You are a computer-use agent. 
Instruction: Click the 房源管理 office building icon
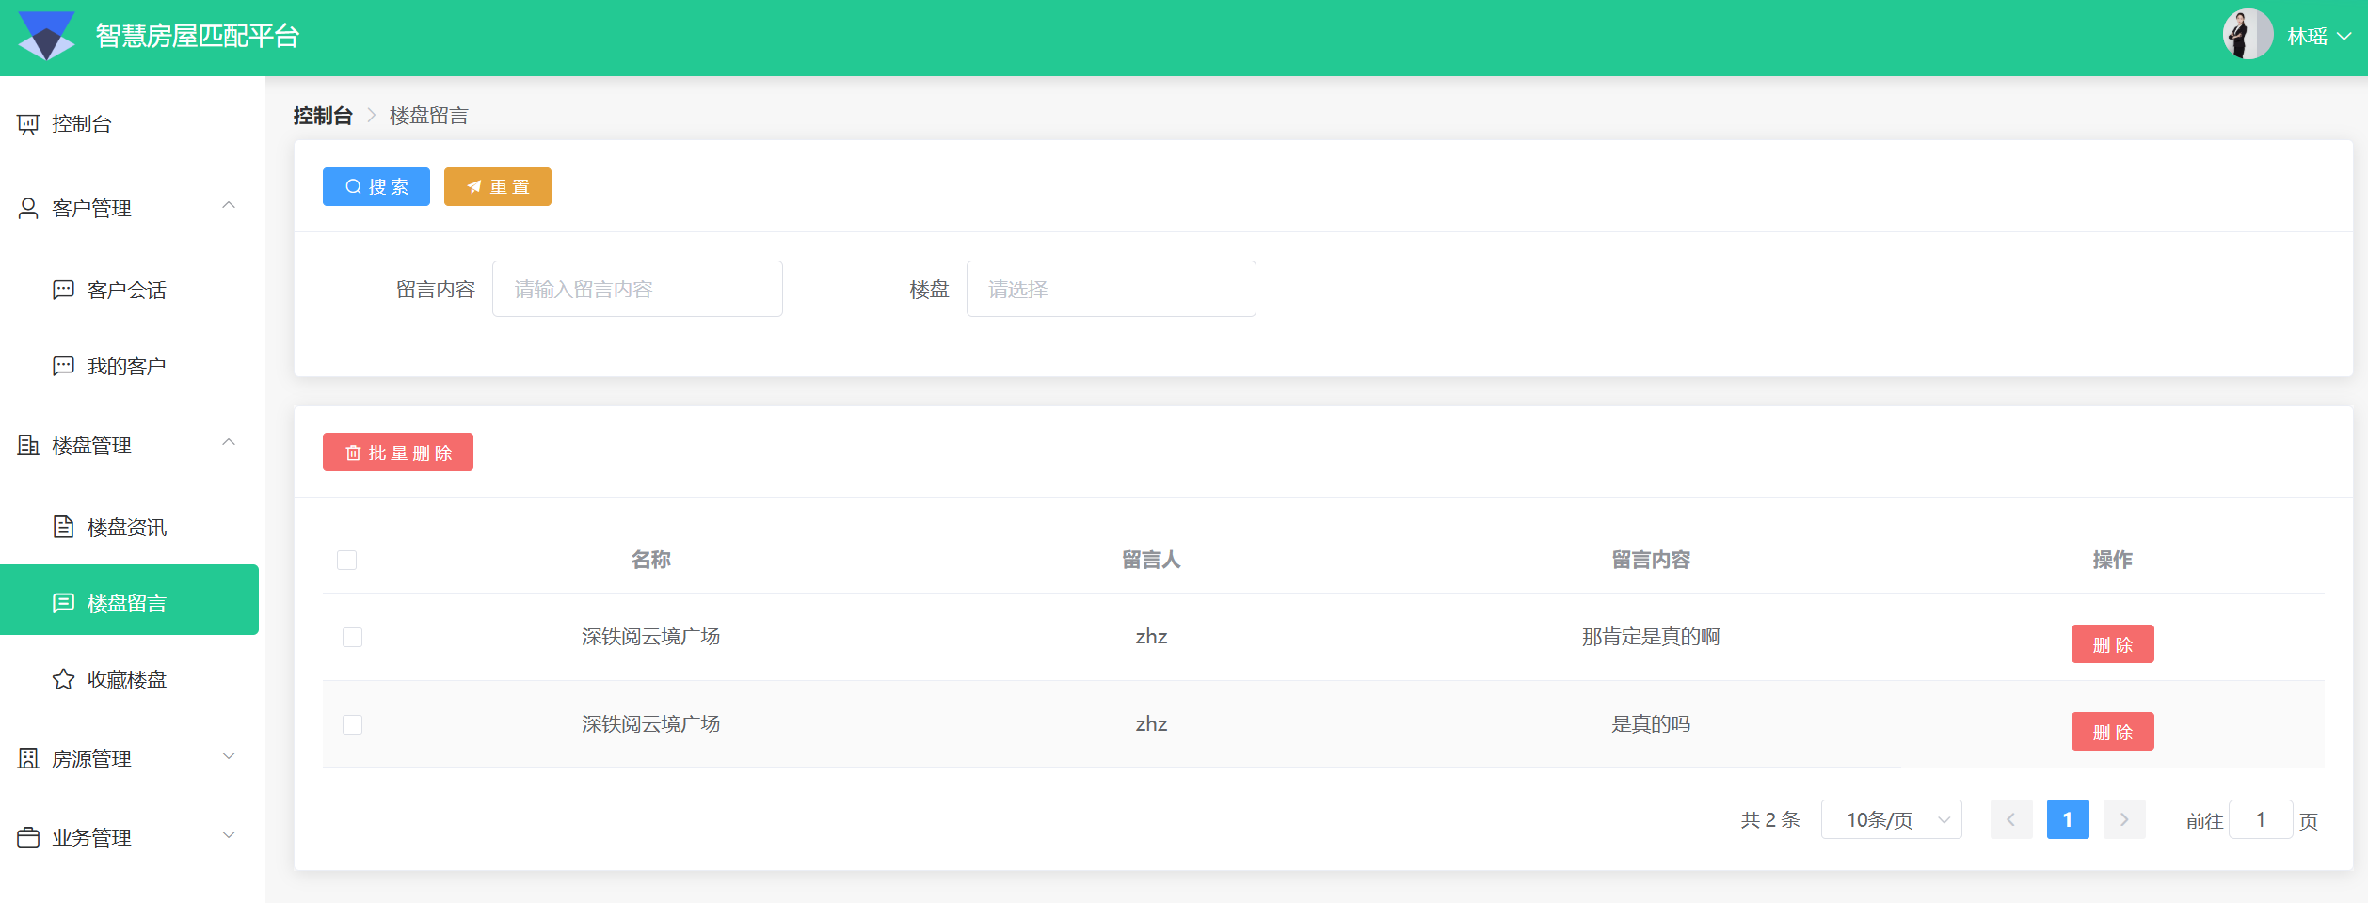pyautogui.click(x=28, y=758)
